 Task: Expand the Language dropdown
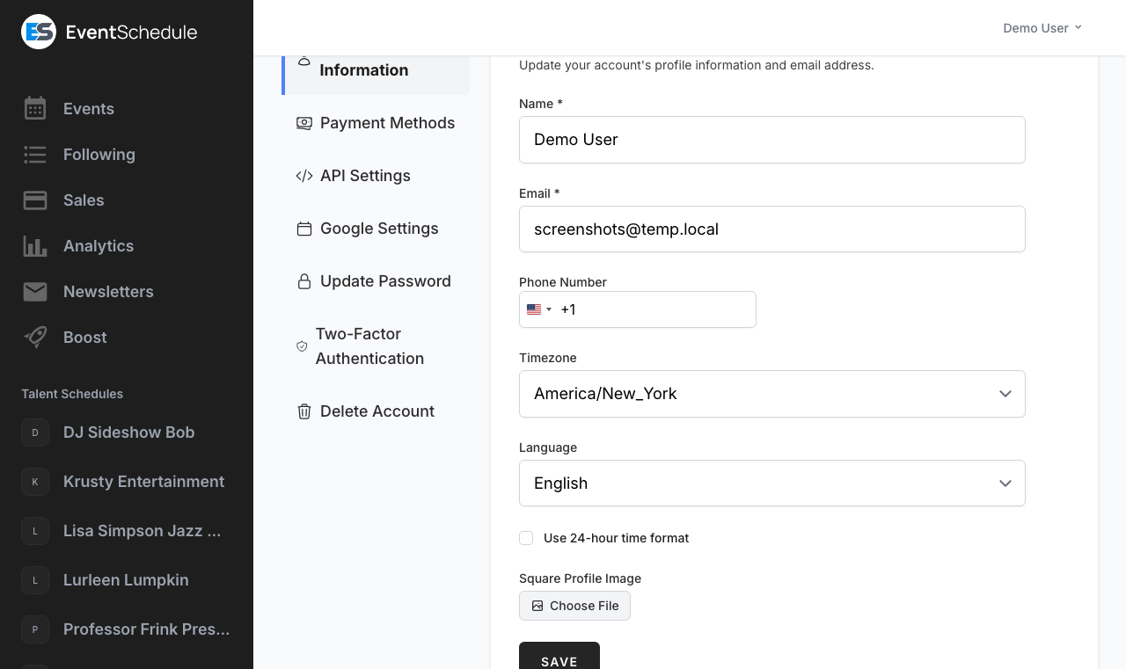pos(772,484)
